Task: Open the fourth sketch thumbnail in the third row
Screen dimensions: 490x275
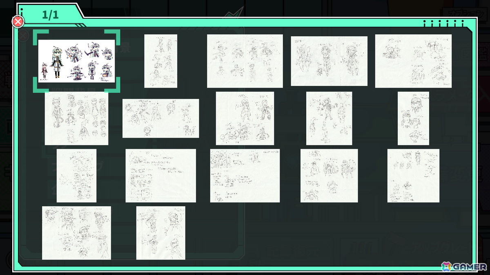Action: click(x=329, y=176)
